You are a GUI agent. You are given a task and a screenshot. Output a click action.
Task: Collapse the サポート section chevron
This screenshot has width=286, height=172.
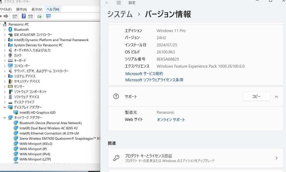pos(276,97)
